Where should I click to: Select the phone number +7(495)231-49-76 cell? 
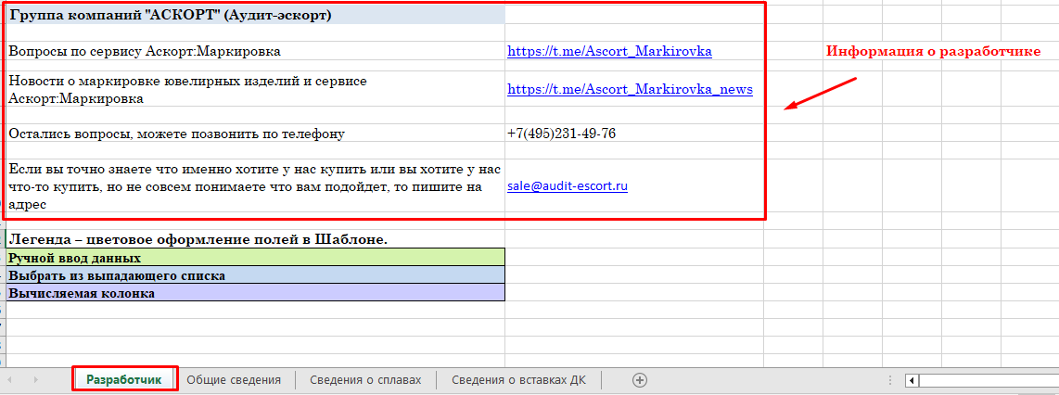click(x=634, y=133)
